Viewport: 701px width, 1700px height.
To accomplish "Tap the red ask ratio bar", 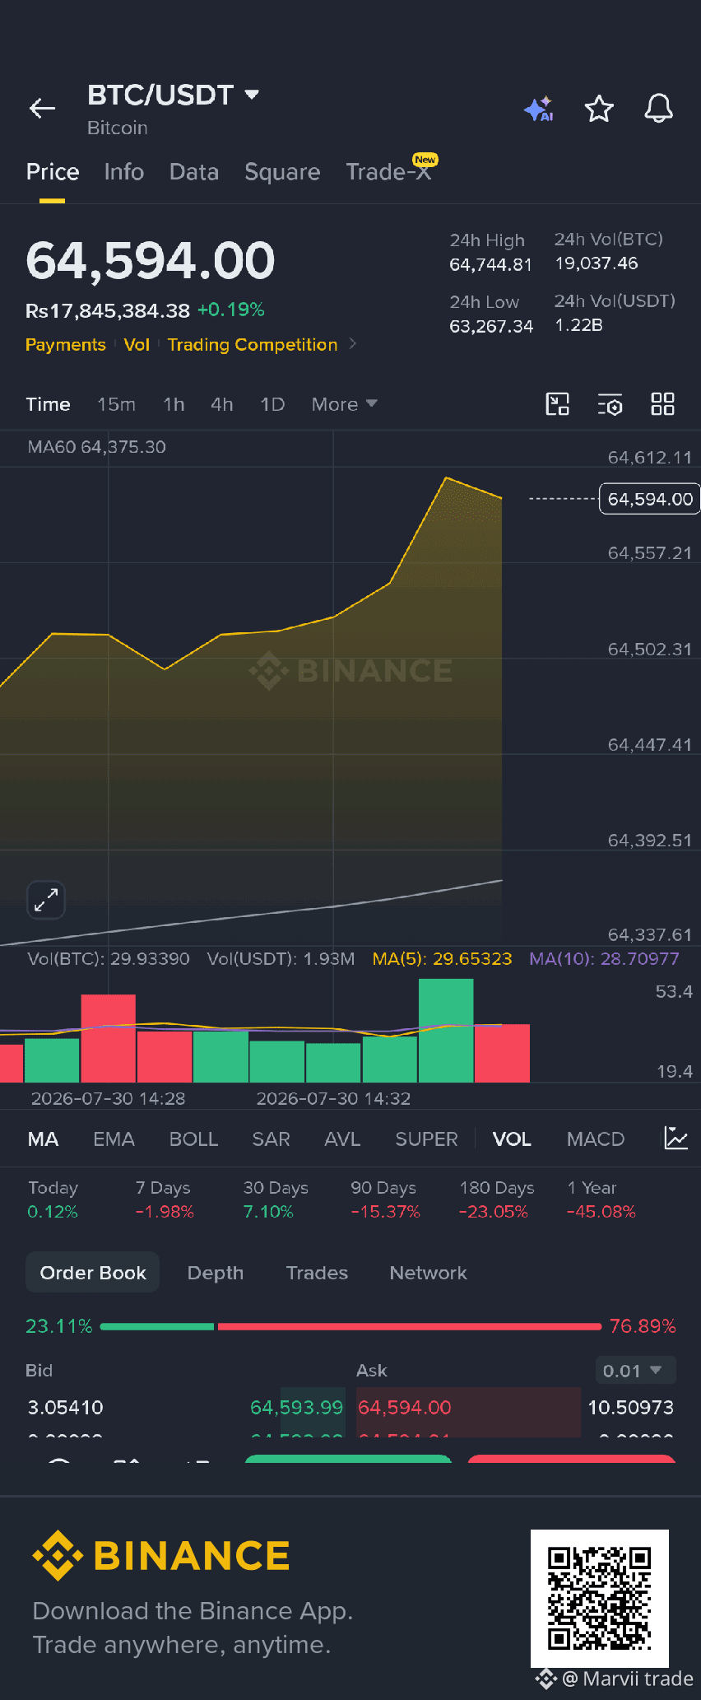I will 410,1326.
